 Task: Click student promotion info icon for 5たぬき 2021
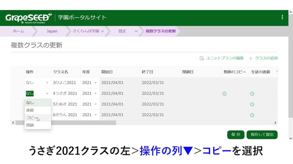coord(252,104)
